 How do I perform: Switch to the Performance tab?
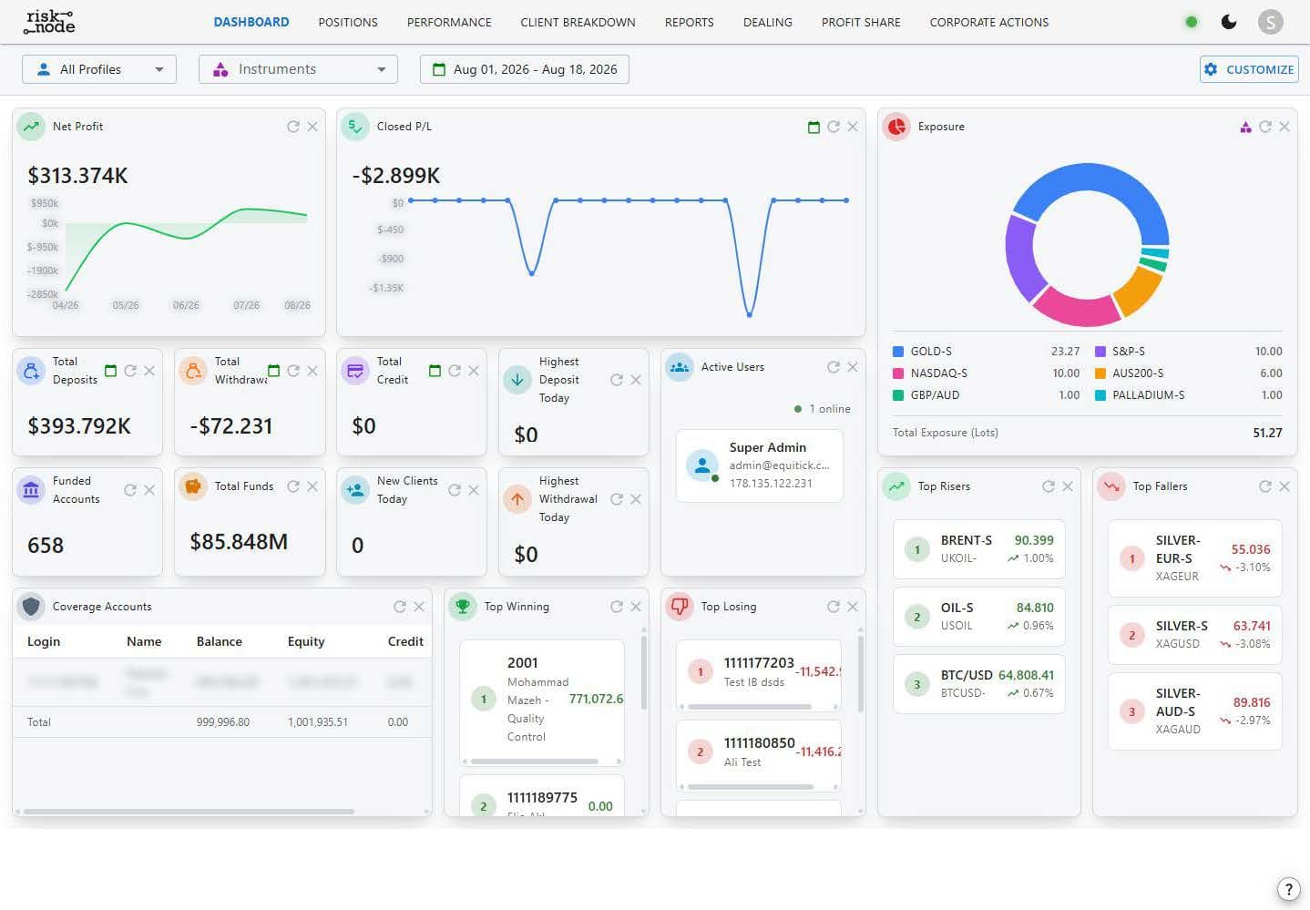(449, 22)
